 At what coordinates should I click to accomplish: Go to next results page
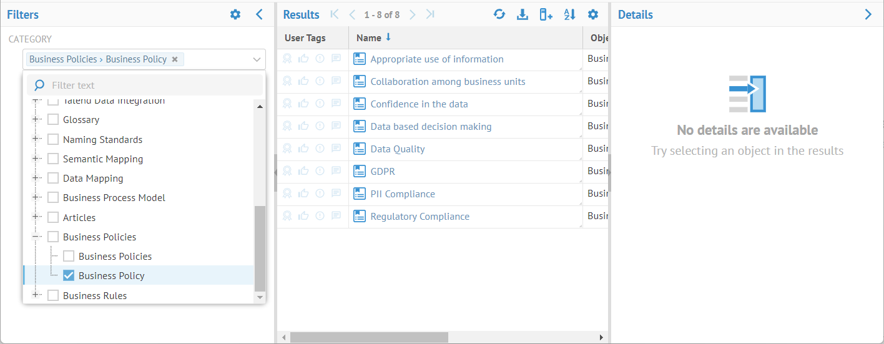click(413, 14)
